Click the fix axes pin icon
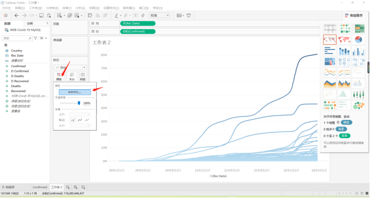Screen dimensions: 370x198 (143, 16)
